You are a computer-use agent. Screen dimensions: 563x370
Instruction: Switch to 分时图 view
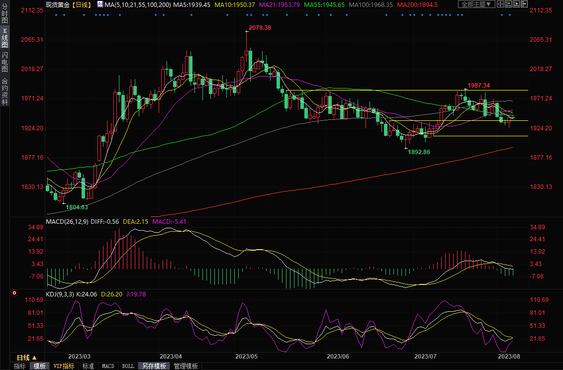point(4,14)
